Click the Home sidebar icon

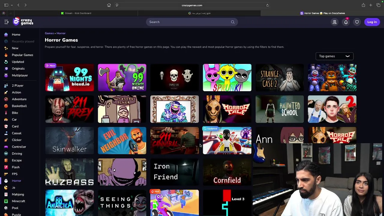pos(6,34)
